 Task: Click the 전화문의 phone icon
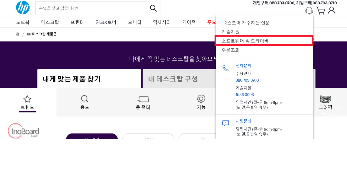coord(226,68)
